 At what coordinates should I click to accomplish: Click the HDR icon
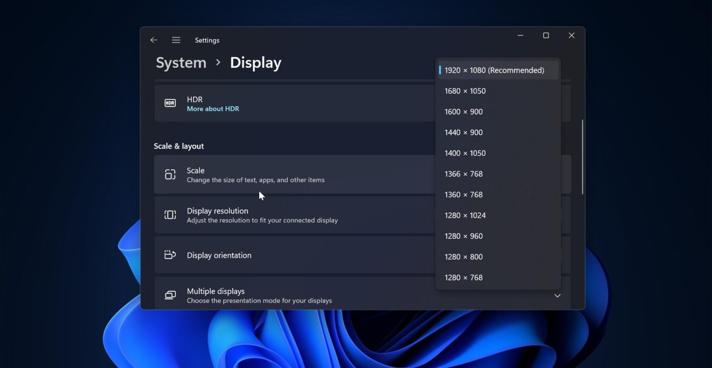[x=170, y=103]
